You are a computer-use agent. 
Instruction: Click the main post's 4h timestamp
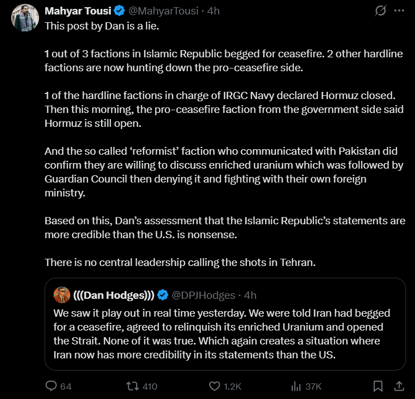213,11
